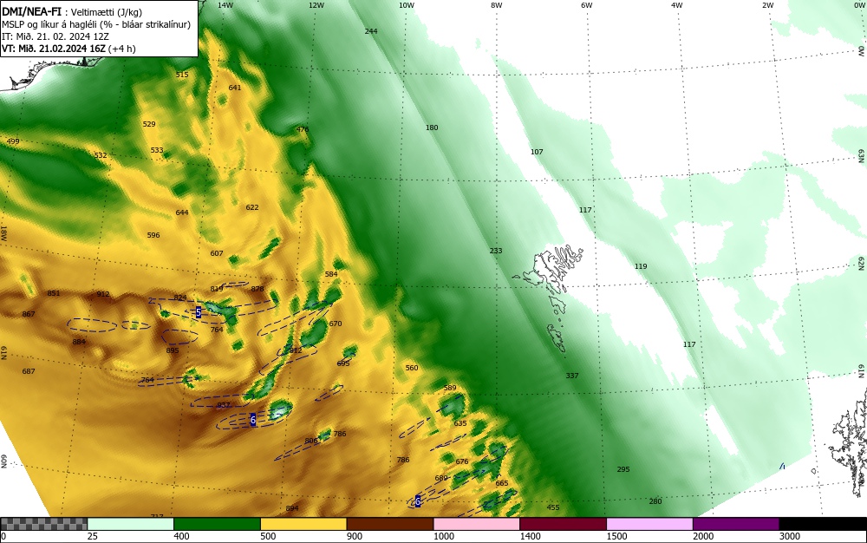Pick the dark maroon 1400–1500 legend swatch
The width and height of the screenshot is (867, 543).
(563, 524)
